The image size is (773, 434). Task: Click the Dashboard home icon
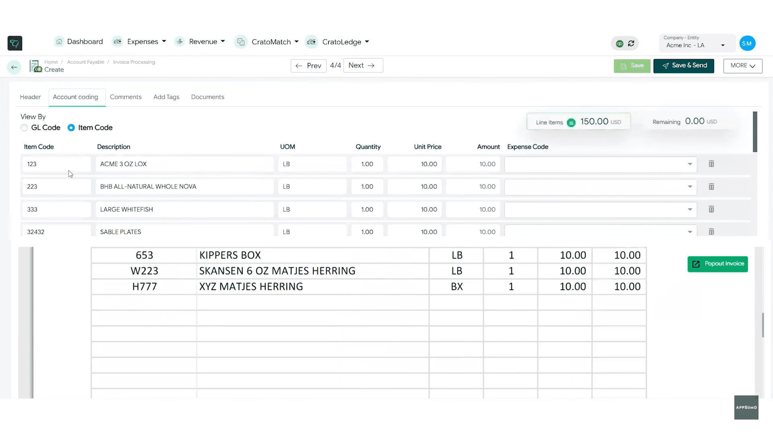pyautogui.click(x=59, y=41)
